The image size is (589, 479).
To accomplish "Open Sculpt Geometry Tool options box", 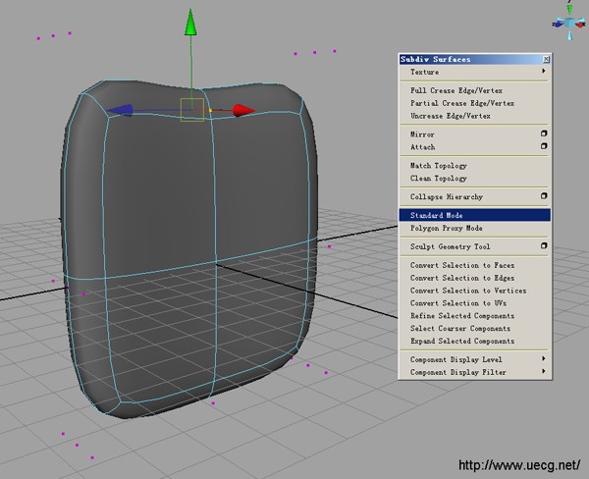I will point(544,245).
